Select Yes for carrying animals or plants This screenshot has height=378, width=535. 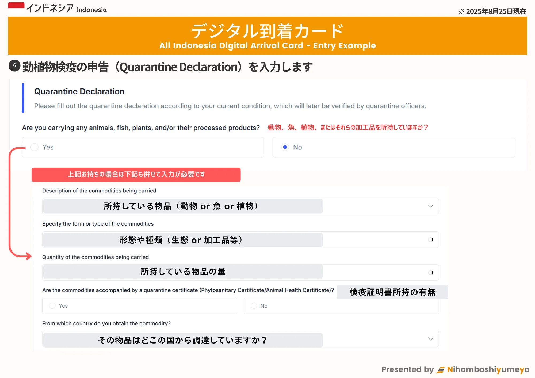(35, 147)
